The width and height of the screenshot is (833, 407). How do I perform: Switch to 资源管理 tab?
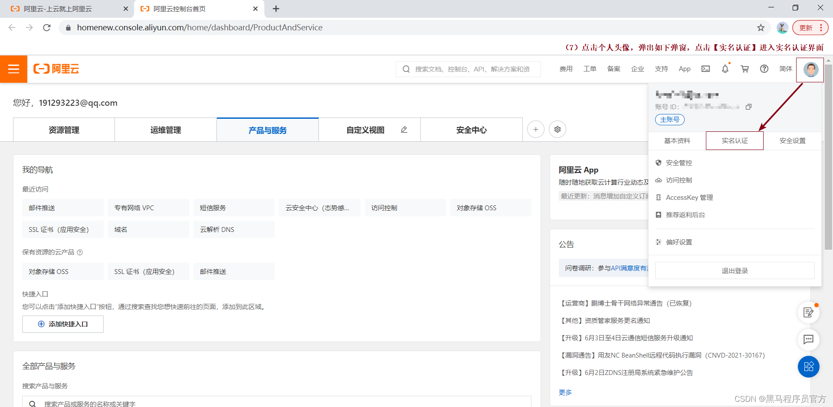point(64,130)
